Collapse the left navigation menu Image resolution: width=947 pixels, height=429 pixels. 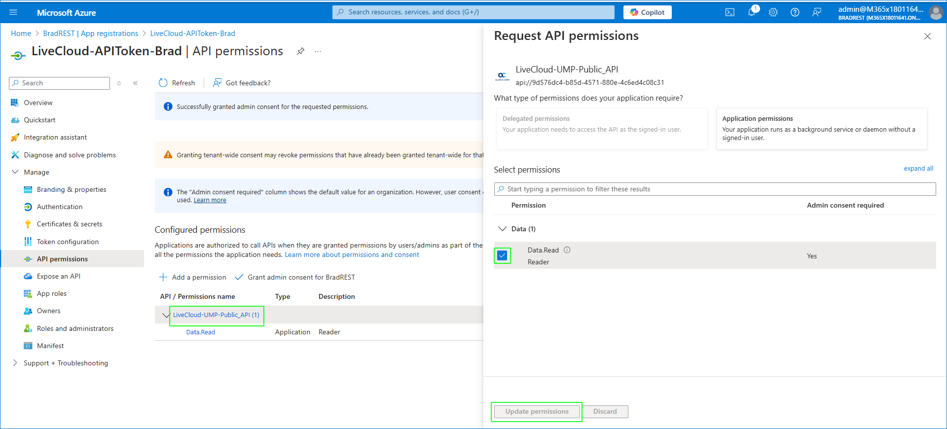tap(135, 83)
